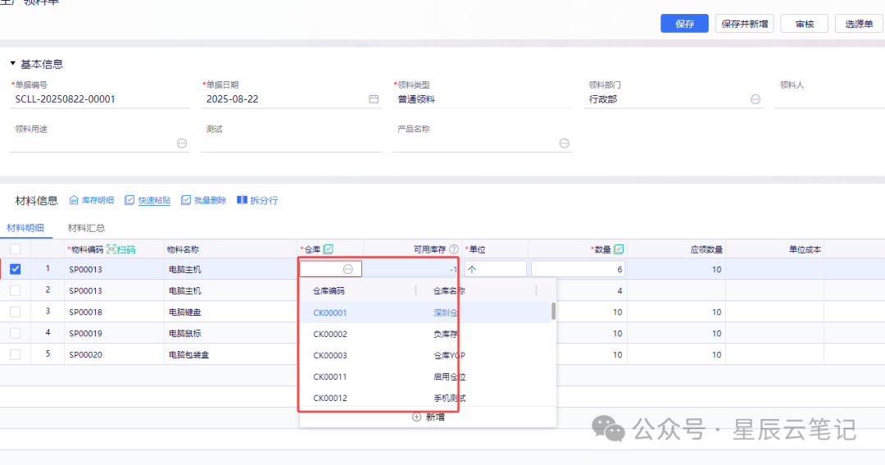Check row 2 checkbox
The image size is (885, 465).
(x=16, y=290)
